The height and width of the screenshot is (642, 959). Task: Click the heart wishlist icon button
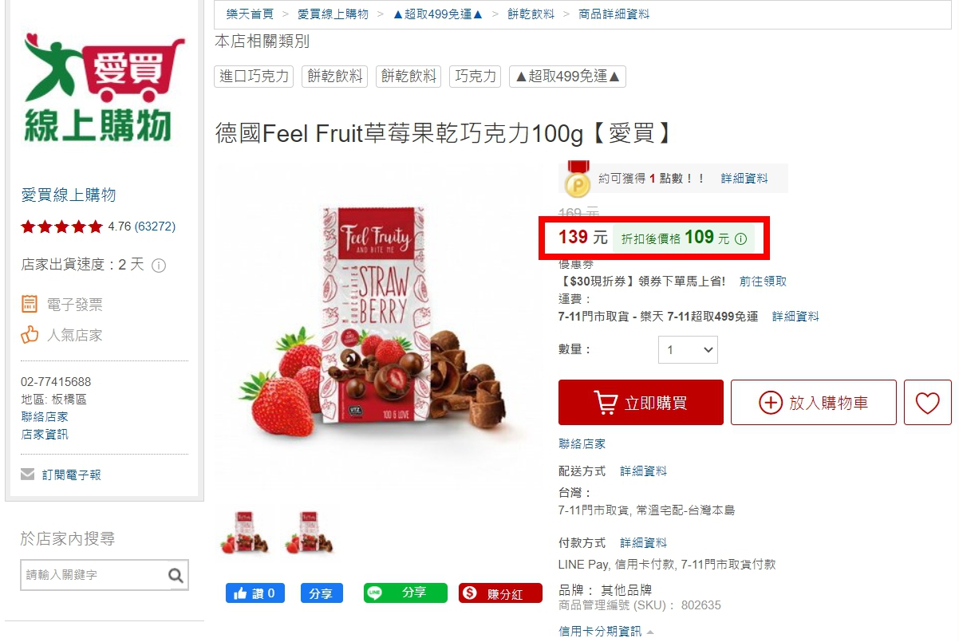[927, 403]
